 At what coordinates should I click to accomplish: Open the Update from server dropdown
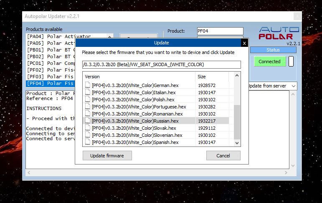[272, 86]
